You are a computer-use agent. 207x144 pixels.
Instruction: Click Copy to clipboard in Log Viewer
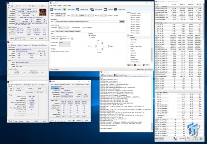(x=107, y=75)
